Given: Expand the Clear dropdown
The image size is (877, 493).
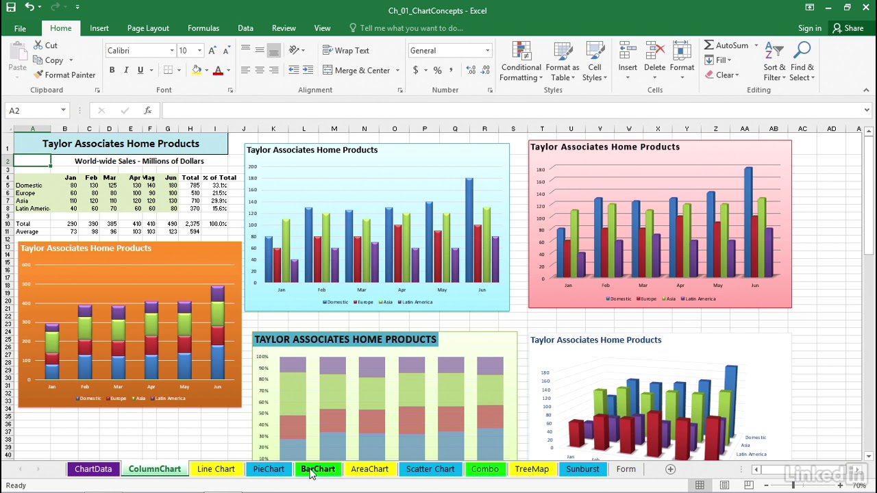Looking at the screenshot, I should click(737, 75).
